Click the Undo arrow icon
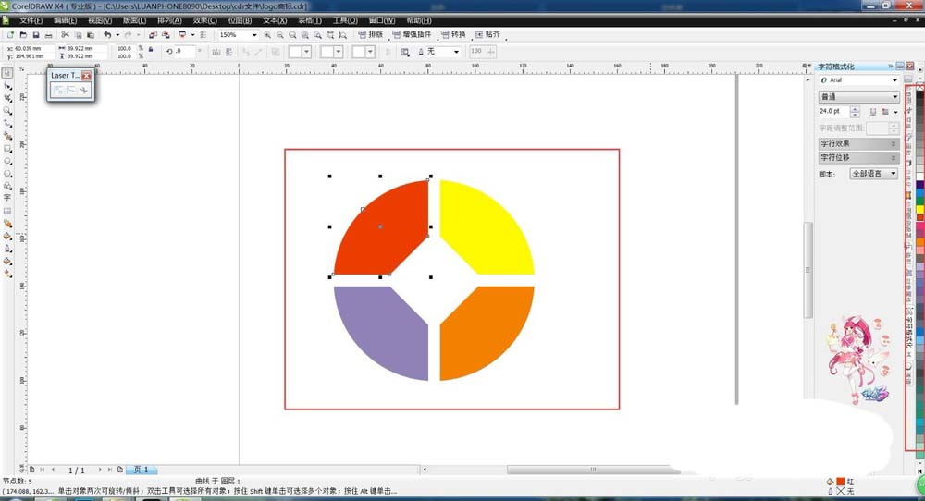Image resolution: width=925 pixels, height=501 pixels. [x=106, y=35]
